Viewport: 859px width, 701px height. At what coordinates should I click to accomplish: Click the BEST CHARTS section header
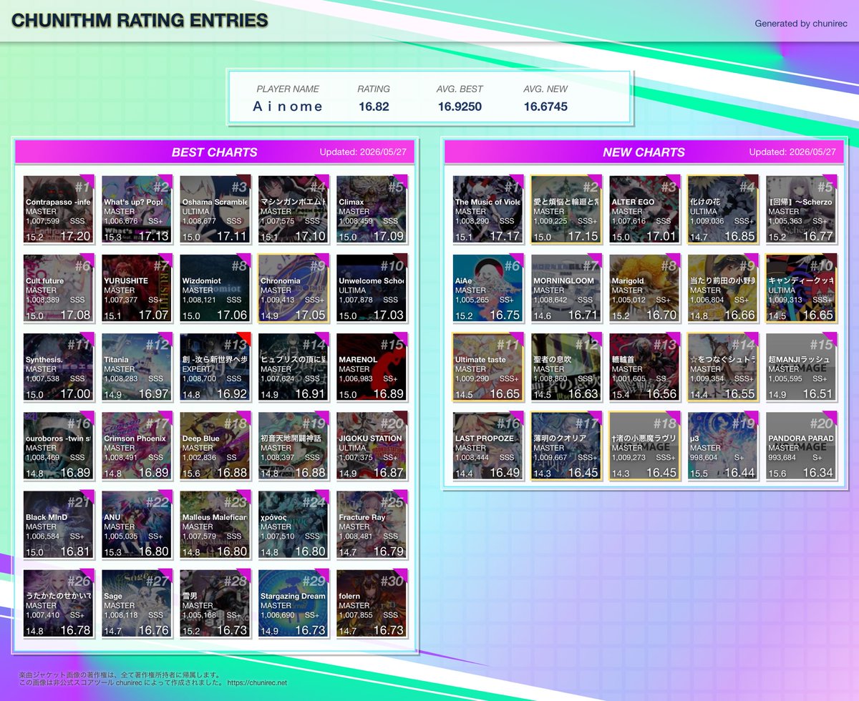click(215, 152)
